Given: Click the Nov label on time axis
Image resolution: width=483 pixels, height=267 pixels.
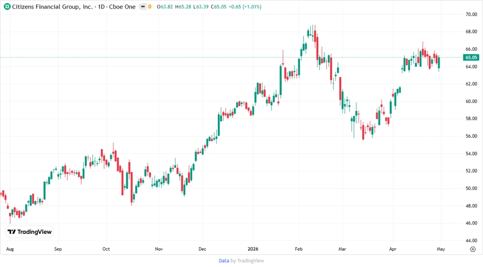Looking at the screenshot, I should pos(159,249).
